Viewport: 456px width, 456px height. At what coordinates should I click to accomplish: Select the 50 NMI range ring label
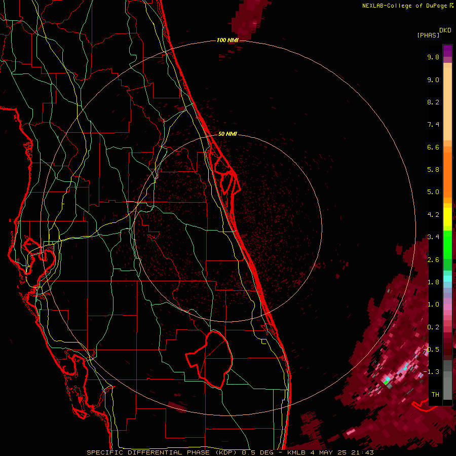[227, 134]
